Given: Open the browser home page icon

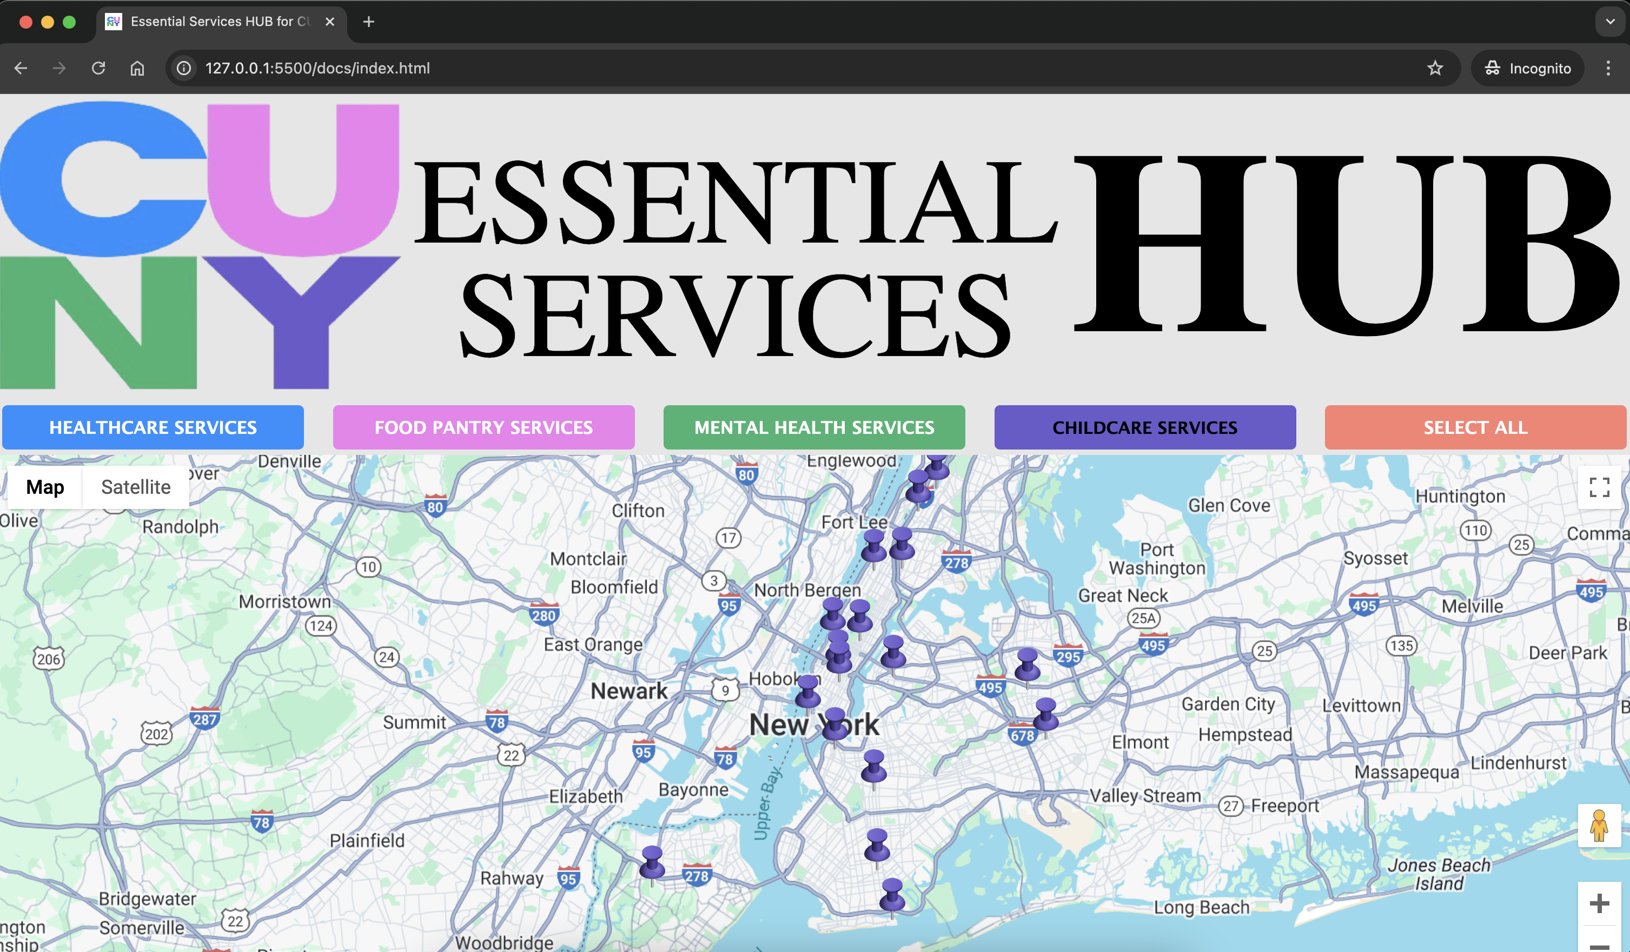Looking at the screenshot, I should 137,68.
